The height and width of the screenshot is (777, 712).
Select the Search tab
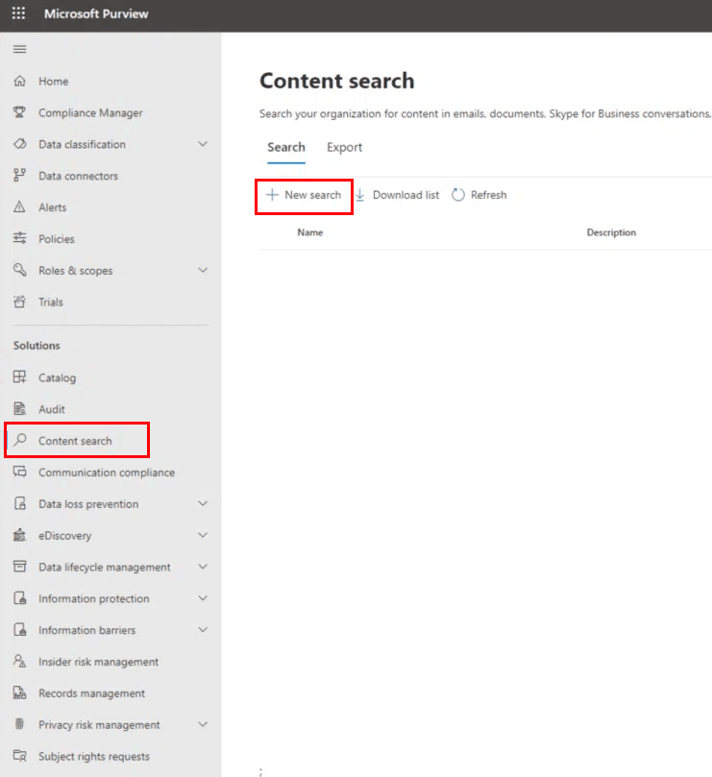(285, 147)
